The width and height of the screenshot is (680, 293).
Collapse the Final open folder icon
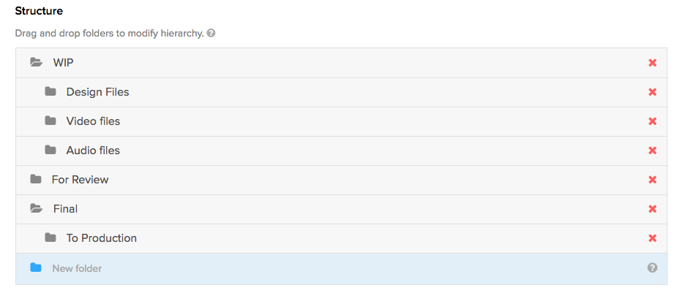pyautogui.click(x=37, y=209)
